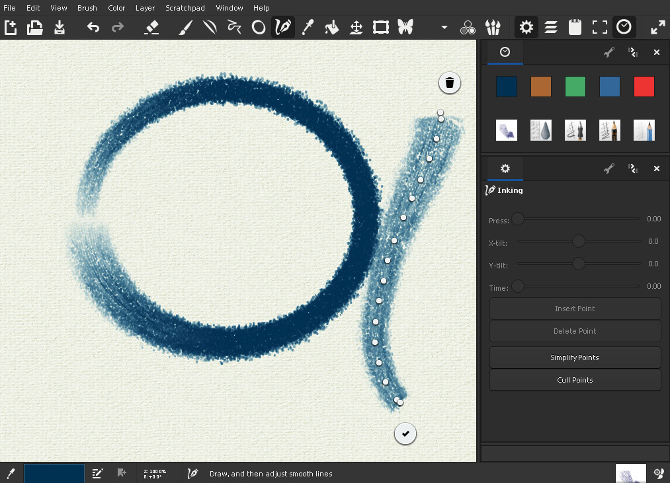Open the Brush menu
Screen dimensions: 670x483
[x=87, y=8]
